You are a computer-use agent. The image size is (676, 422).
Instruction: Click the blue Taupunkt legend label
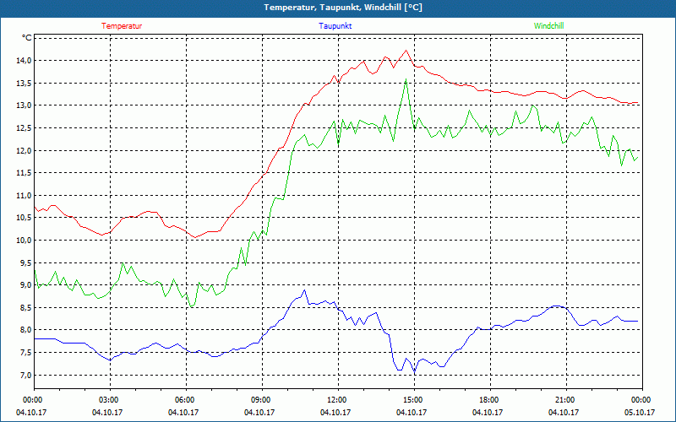(x=335, y=26)
